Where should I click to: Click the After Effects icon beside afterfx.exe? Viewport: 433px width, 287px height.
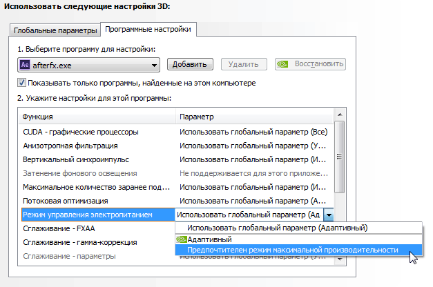coord(25,65)
